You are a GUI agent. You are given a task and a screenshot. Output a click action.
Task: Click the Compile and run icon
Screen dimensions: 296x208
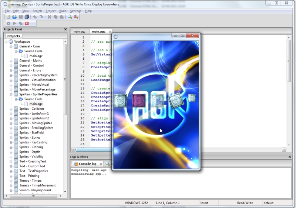[x=21, y=23]
